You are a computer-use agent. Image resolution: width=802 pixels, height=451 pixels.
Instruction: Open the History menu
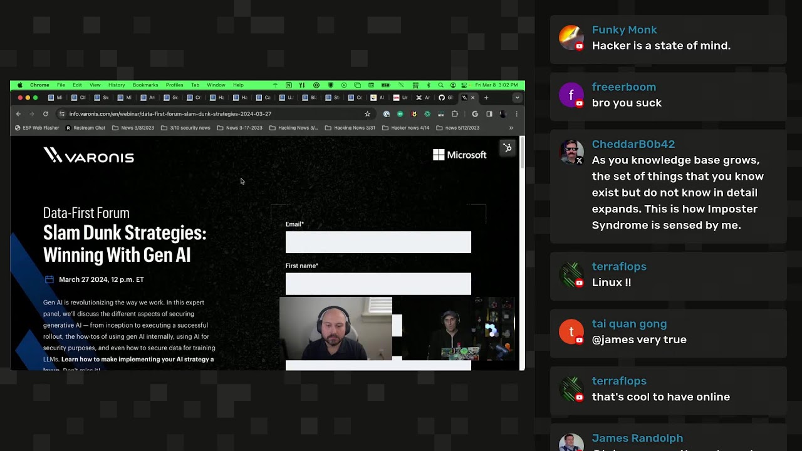point(117,85)
